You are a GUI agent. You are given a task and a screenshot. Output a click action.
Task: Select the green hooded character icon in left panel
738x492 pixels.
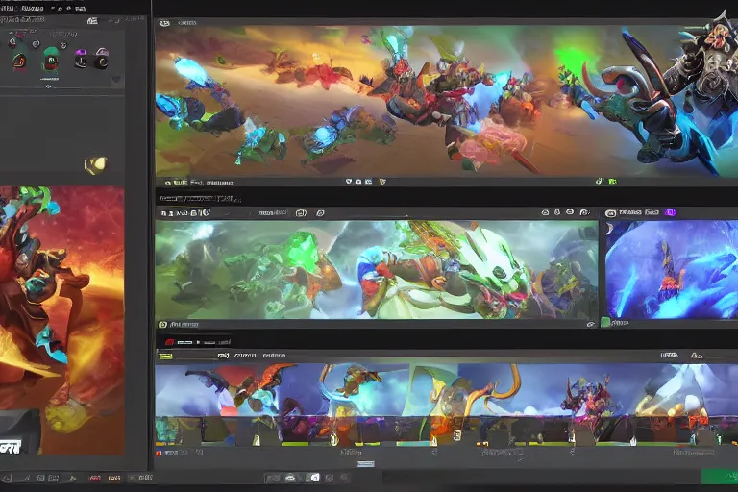coord(51,60)
